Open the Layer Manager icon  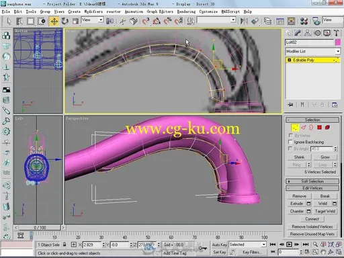pos(267,21)
